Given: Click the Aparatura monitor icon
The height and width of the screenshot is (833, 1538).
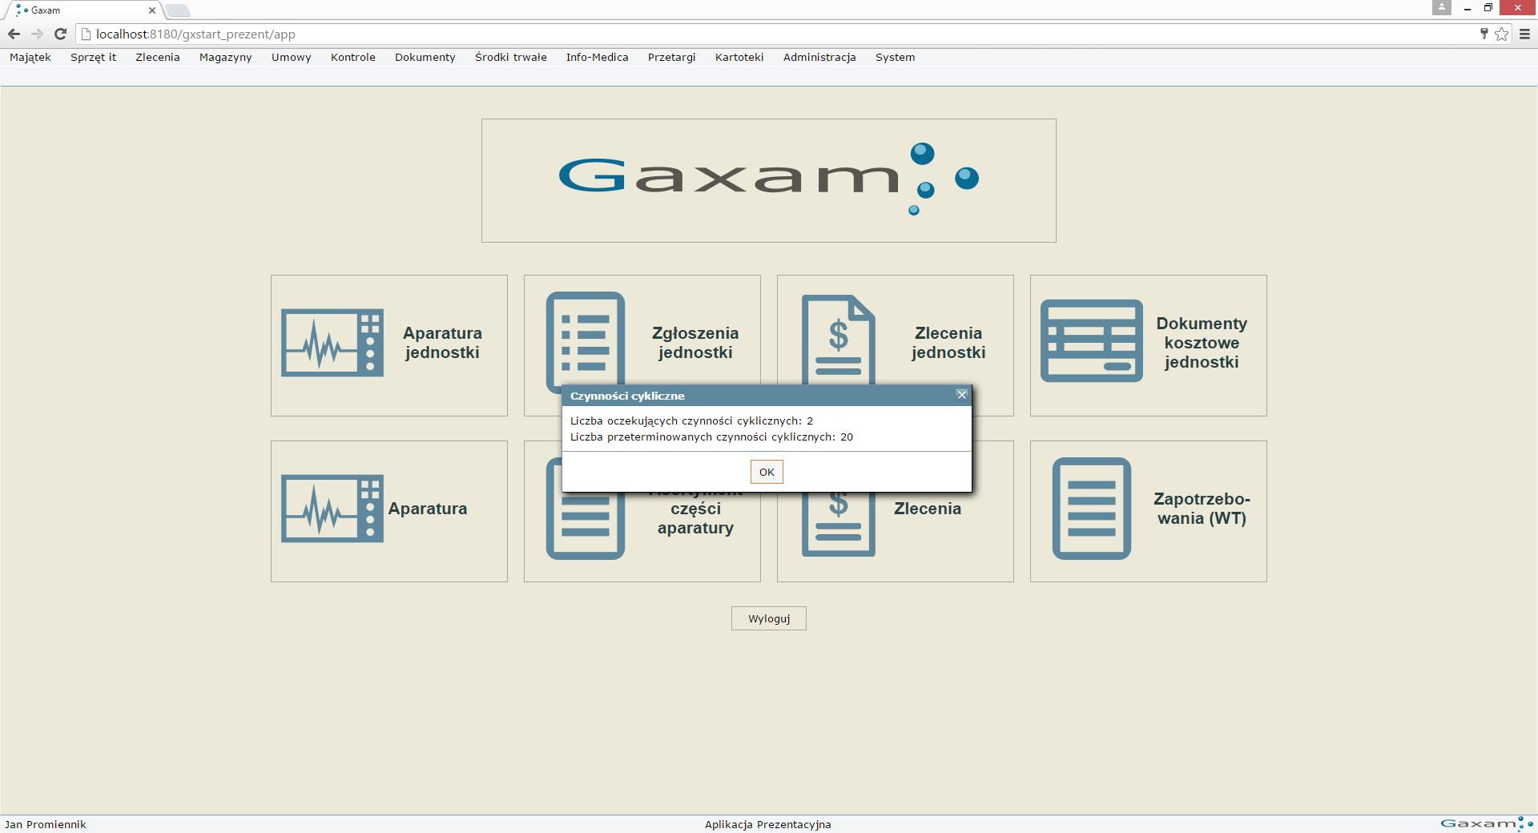Looking at the screenshot, I should [x=332, y=509].
